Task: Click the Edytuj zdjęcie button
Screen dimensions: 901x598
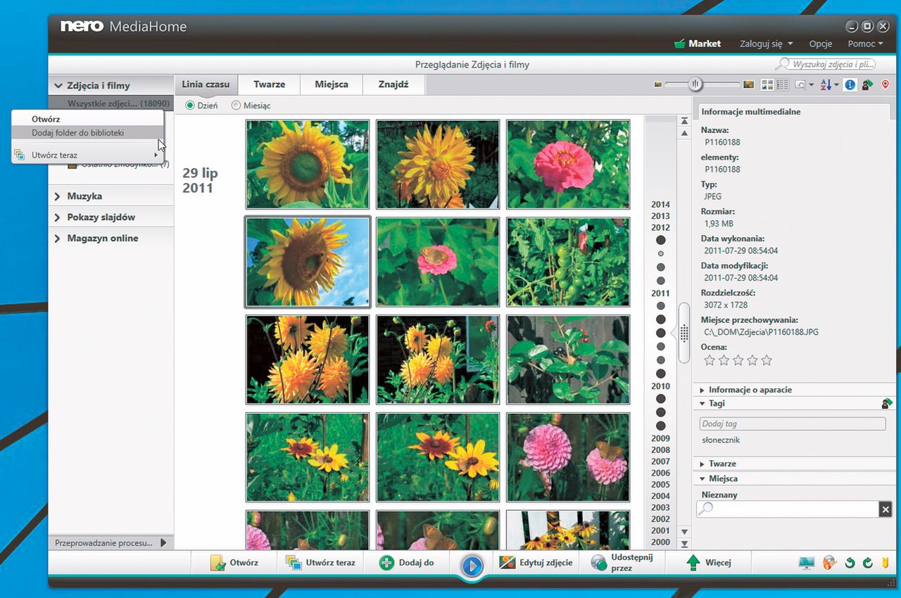Action: (536, 563)
